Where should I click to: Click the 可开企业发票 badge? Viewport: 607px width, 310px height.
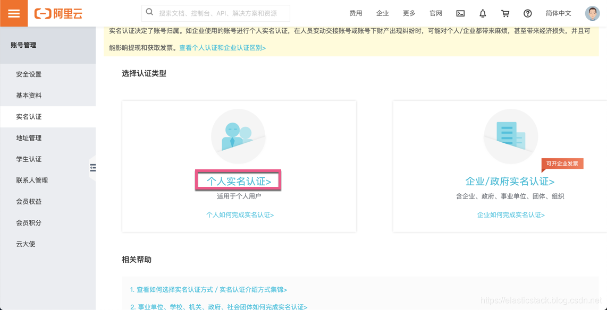click(562, 164)
